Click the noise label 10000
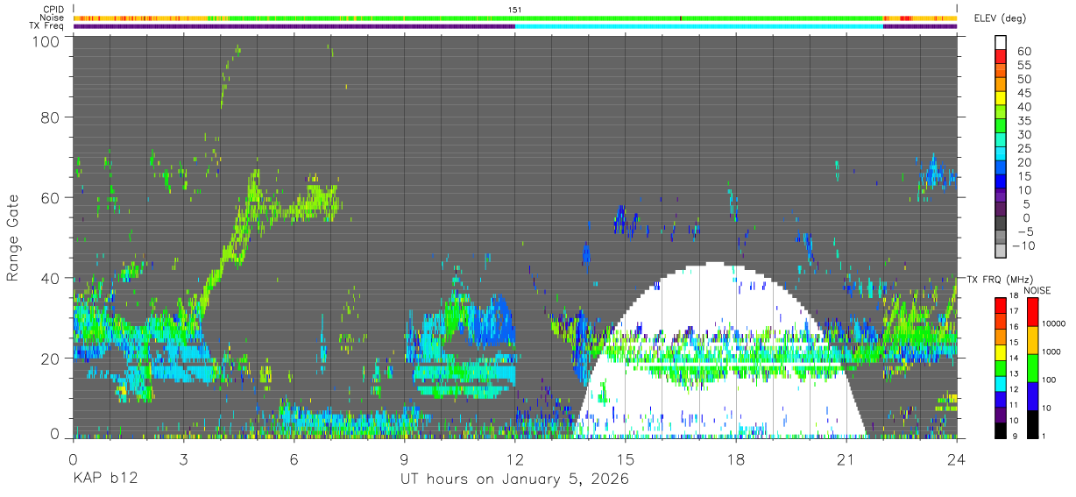 pyautogui.click(x=1056, y=324)
